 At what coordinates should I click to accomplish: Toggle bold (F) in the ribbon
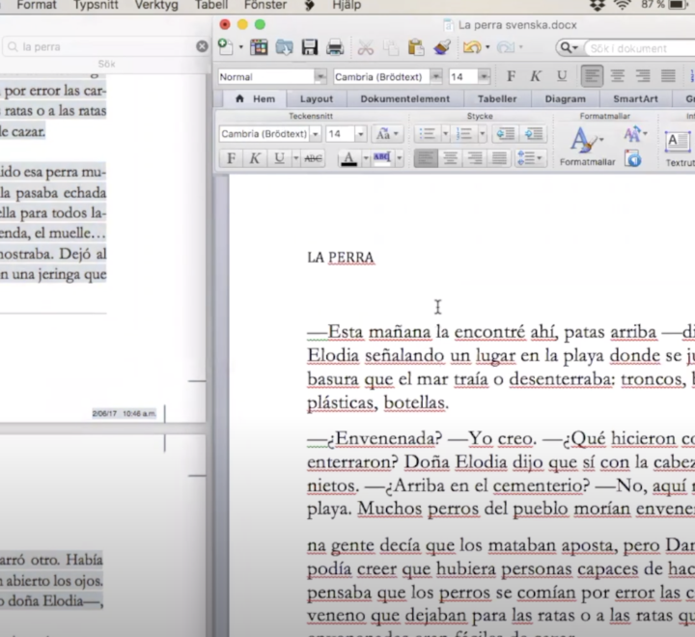coord(231,158)
